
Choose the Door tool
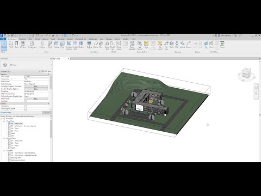pyautogui.click(x=16, y=45)
